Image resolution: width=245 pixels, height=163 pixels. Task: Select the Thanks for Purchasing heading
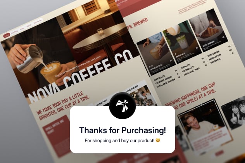(122, 130)
